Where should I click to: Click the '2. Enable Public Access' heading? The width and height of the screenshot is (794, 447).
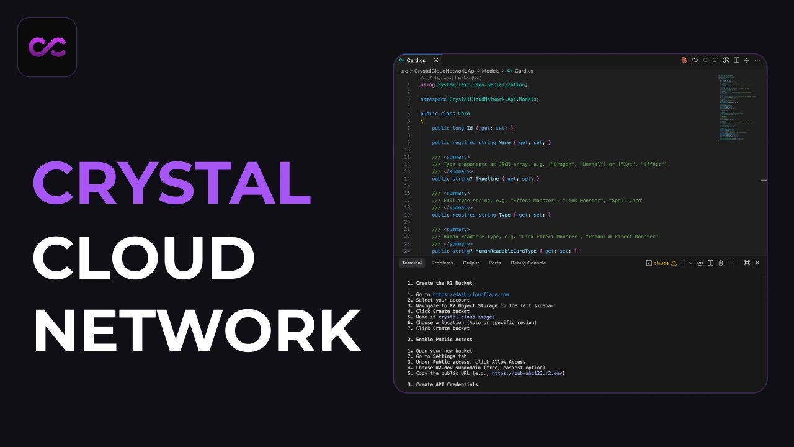point(440,340)
